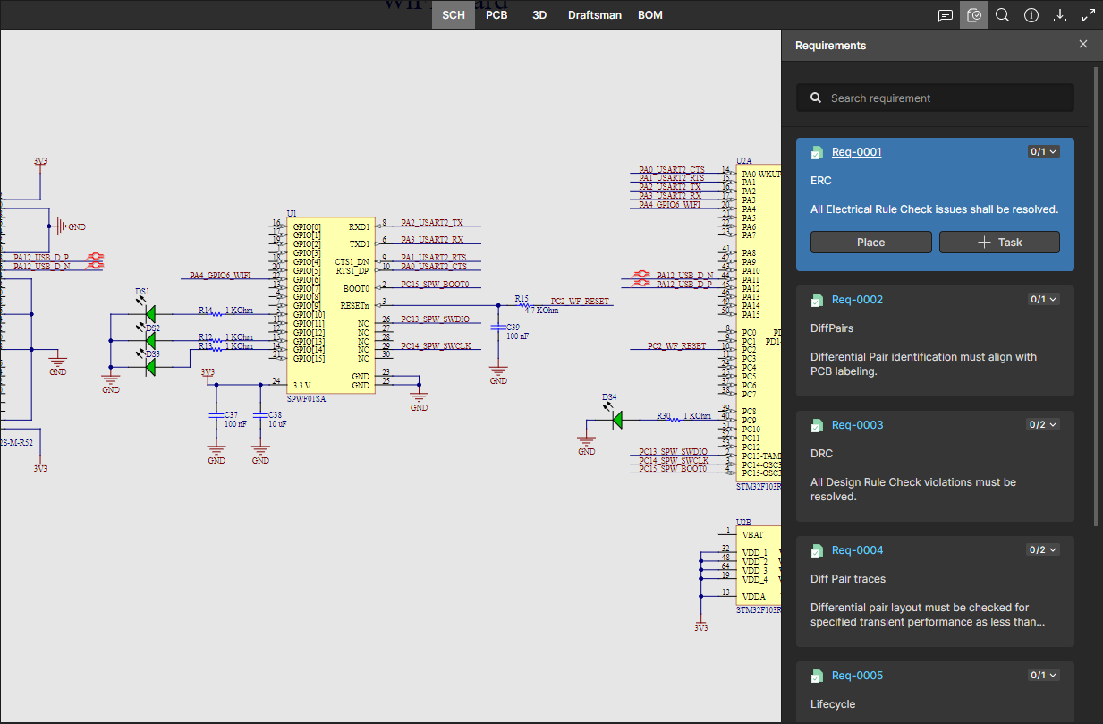Image resolution: width=1103 pixels, height=724 pixels.
Task: Expand the 0/1 dropdown on Req-0002
Action: click(1044, 300)
